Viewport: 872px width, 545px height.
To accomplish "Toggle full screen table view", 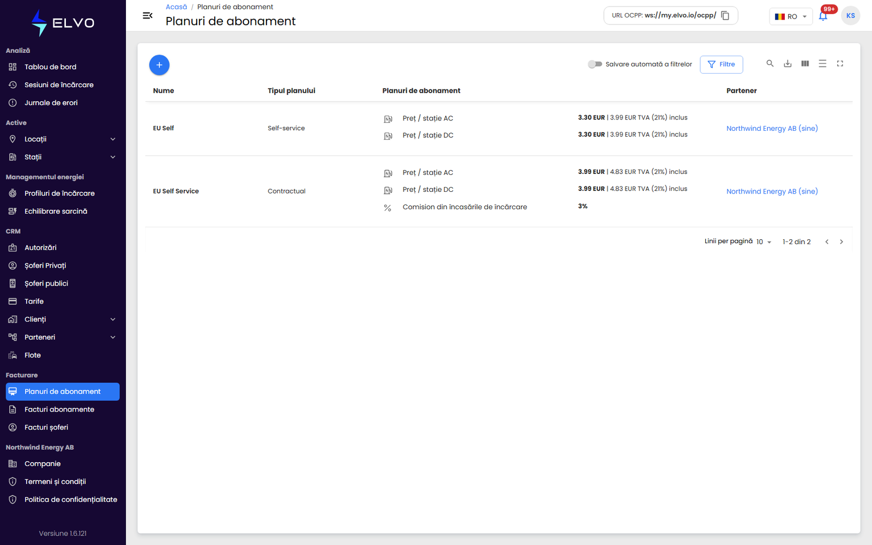I will pyautogui.click(x=840, y=64).
